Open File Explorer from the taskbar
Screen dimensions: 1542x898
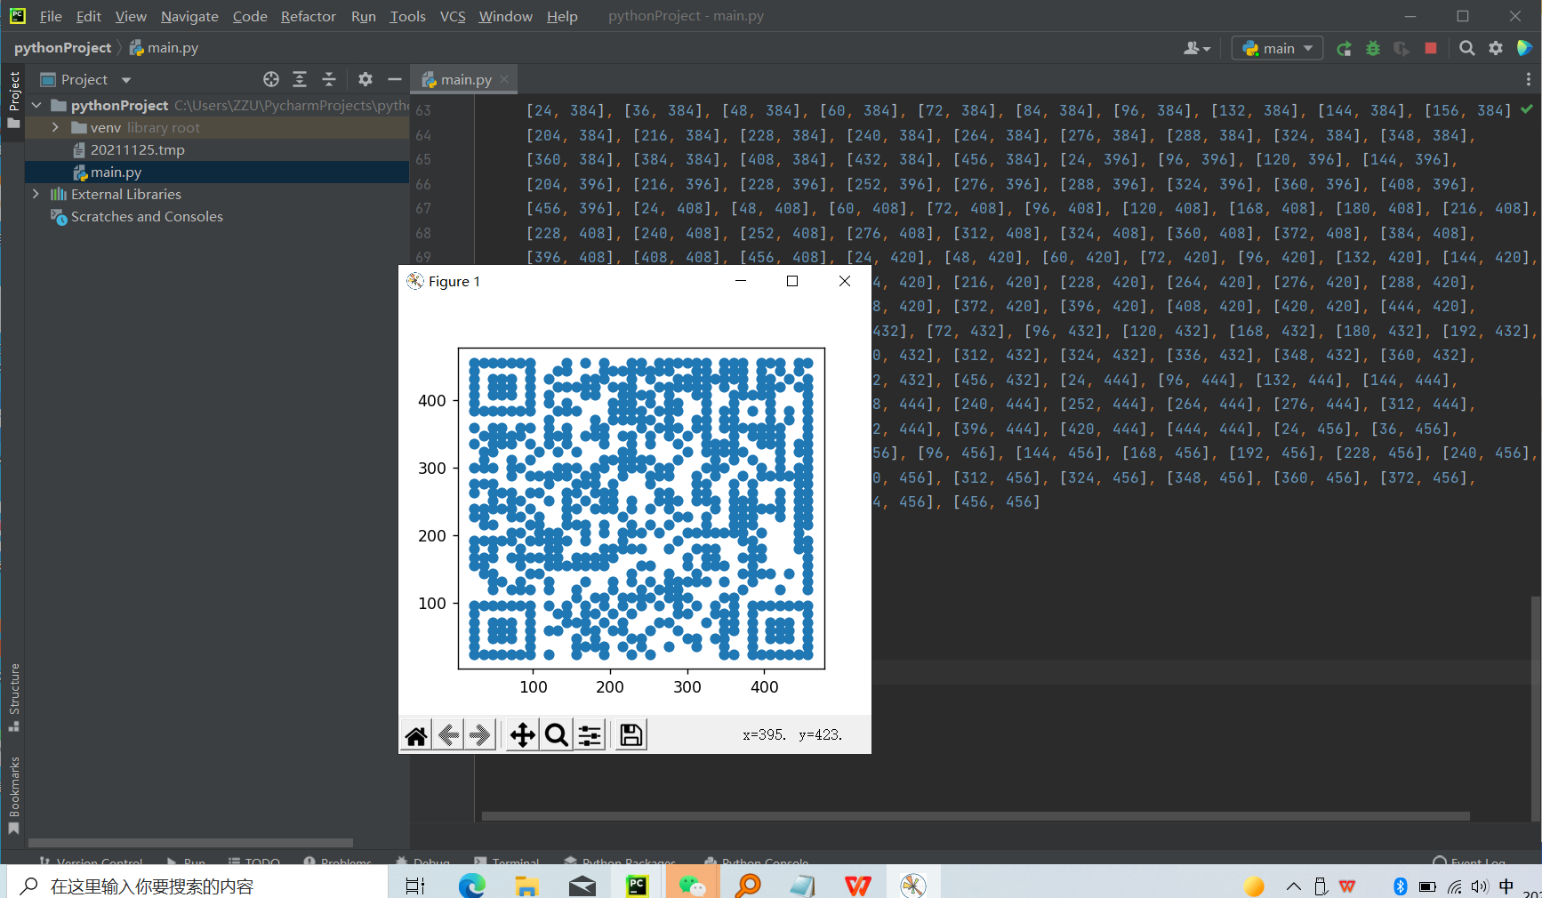(x=526, y=886)
